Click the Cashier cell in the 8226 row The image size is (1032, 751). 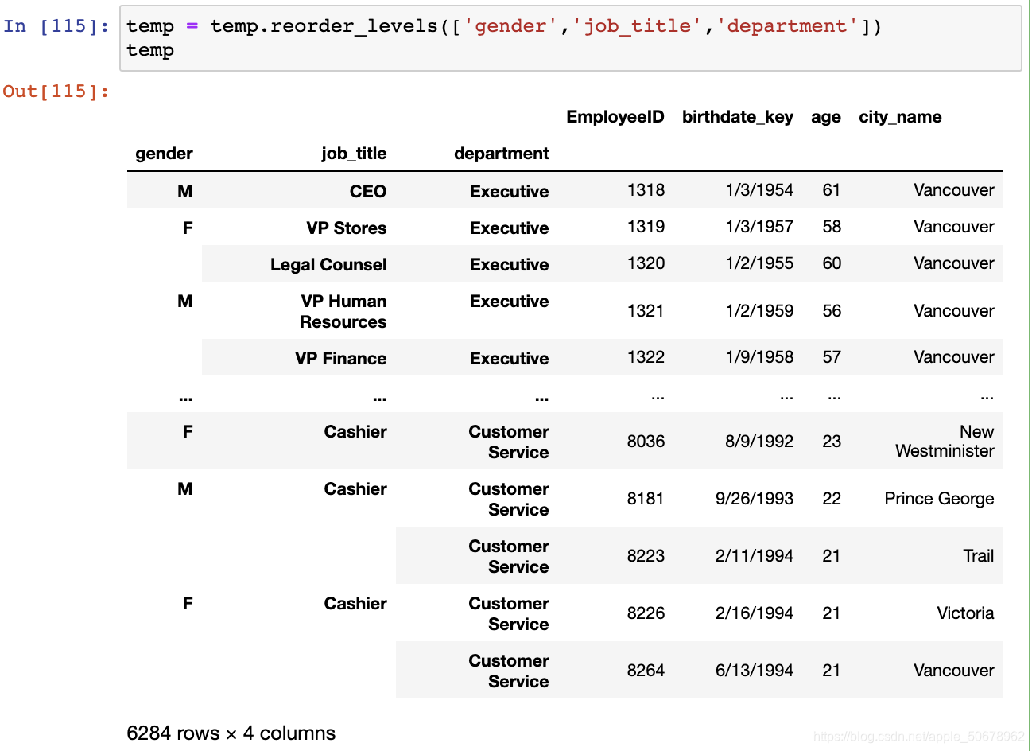click(x=355, y=604)
